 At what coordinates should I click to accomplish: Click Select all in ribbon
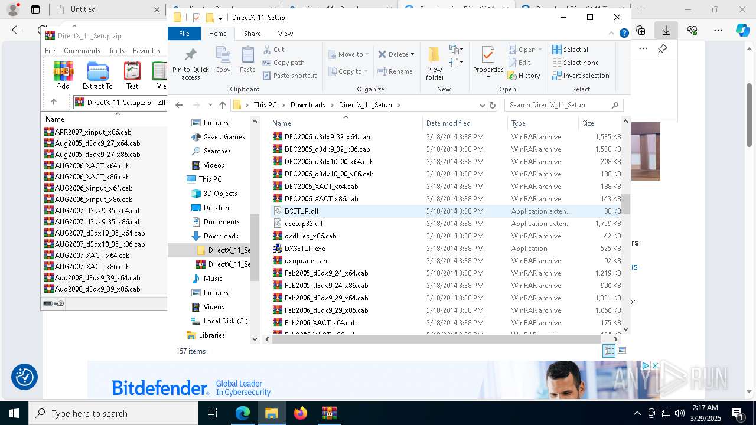pos(571,50)
